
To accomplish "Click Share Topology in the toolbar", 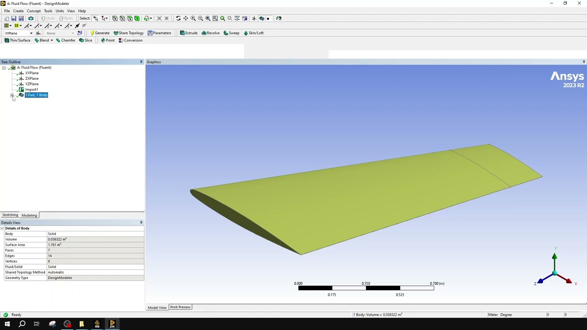I will (128, 33).
